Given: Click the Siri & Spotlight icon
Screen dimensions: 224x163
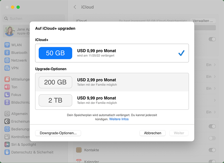Looking at the screenshot, I should pos(7,145).
